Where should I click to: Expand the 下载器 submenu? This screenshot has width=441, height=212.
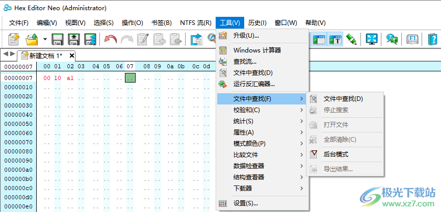click(261, 188)
